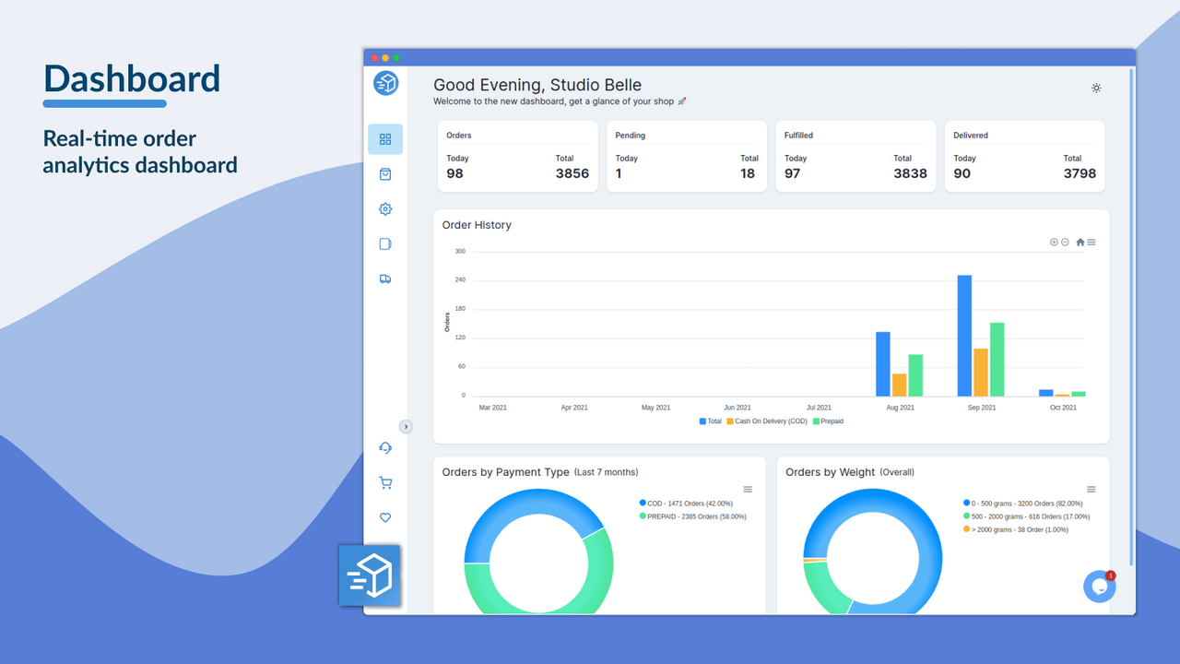Toggle Prepaid series in Order History legend

tap(828, 421)
